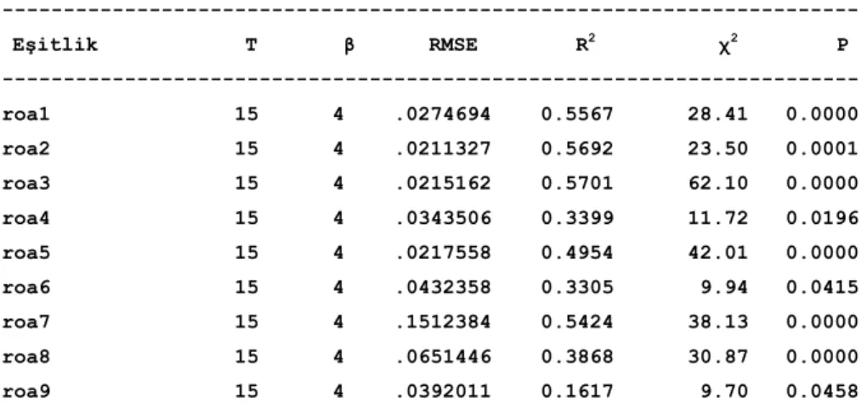Image resolution: width=867 pixels, height=414 pixels.
Task: Select the roa2 row label
Action: click(26, 149)
